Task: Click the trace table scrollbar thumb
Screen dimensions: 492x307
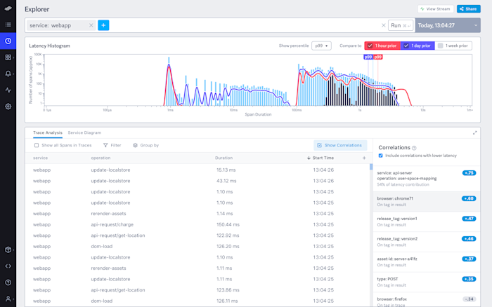Action: (371, 167)
